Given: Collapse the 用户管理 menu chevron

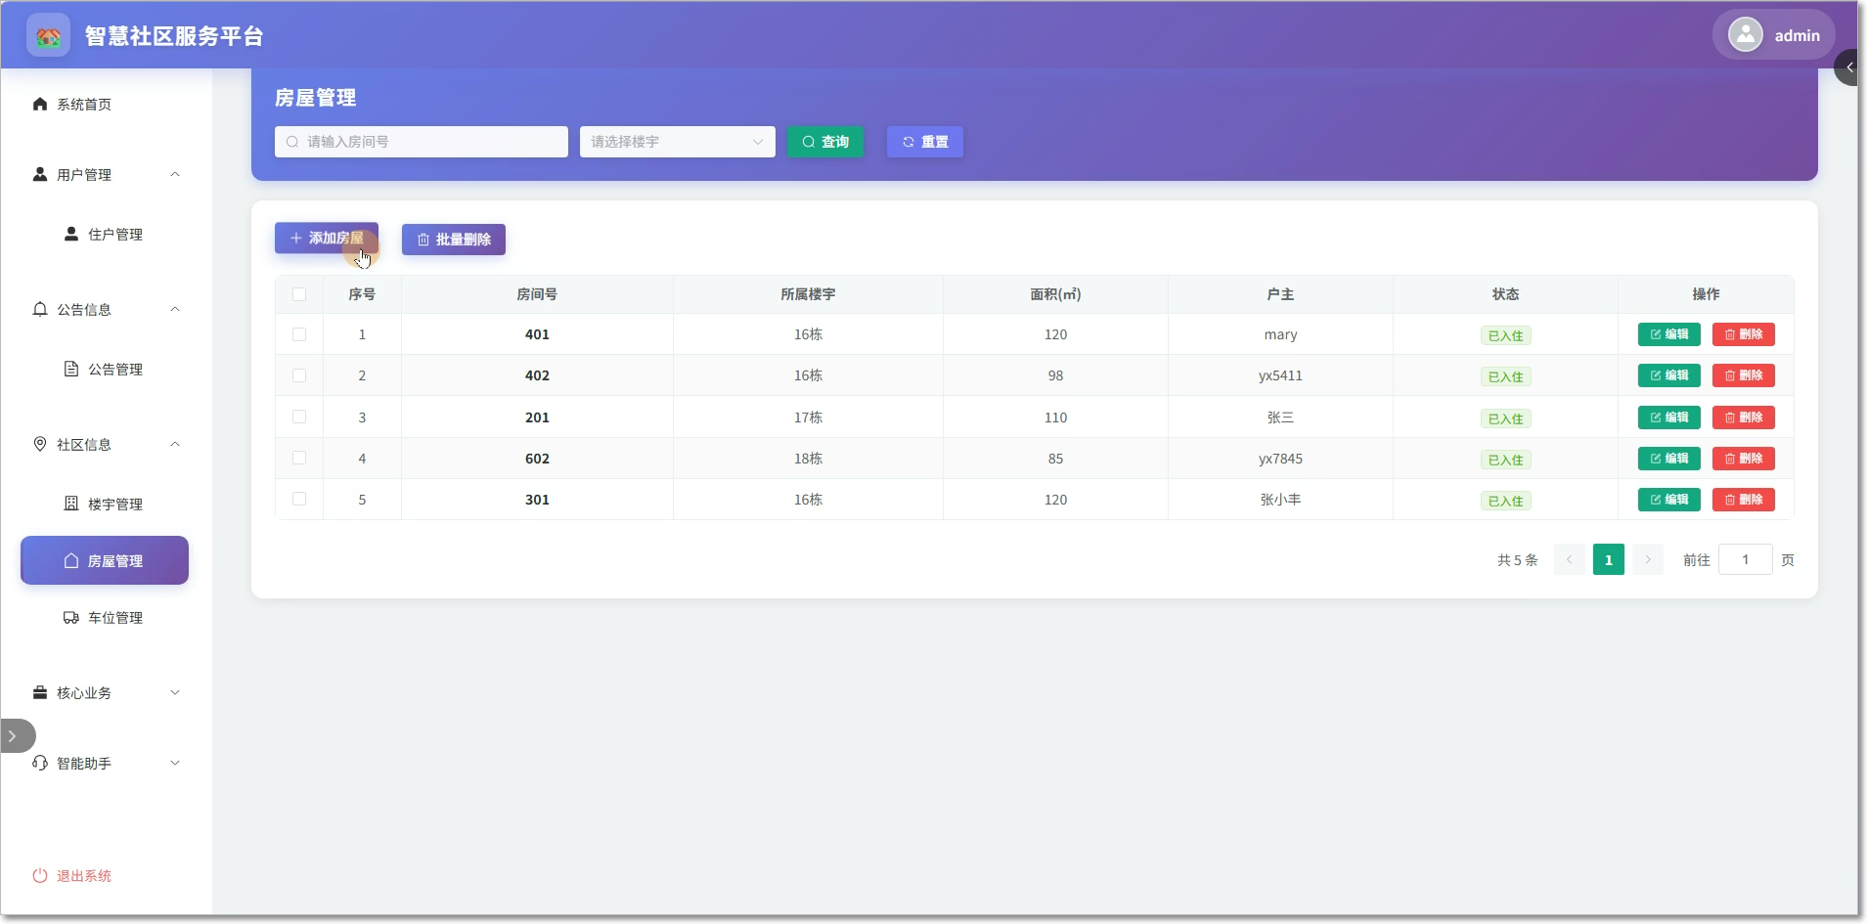Looking at the screenshot, I should pos(175,174).
